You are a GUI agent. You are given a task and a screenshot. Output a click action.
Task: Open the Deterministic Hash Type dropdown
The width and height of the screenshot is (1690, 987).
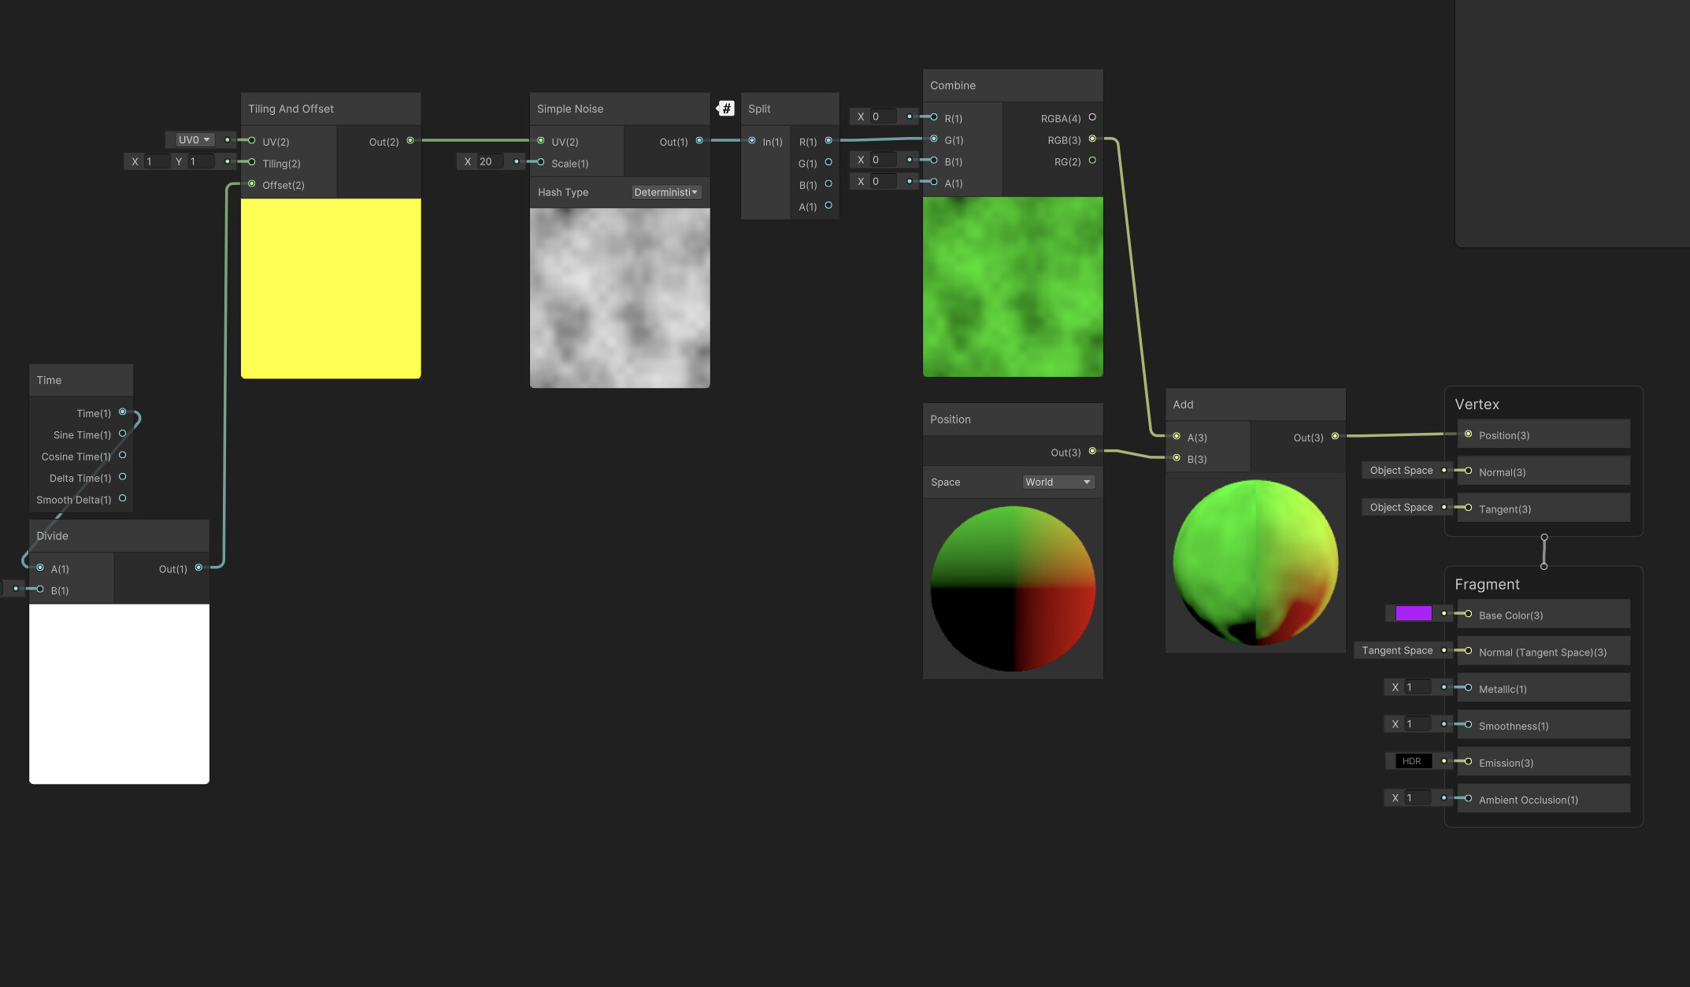click(x=665, y=191)
